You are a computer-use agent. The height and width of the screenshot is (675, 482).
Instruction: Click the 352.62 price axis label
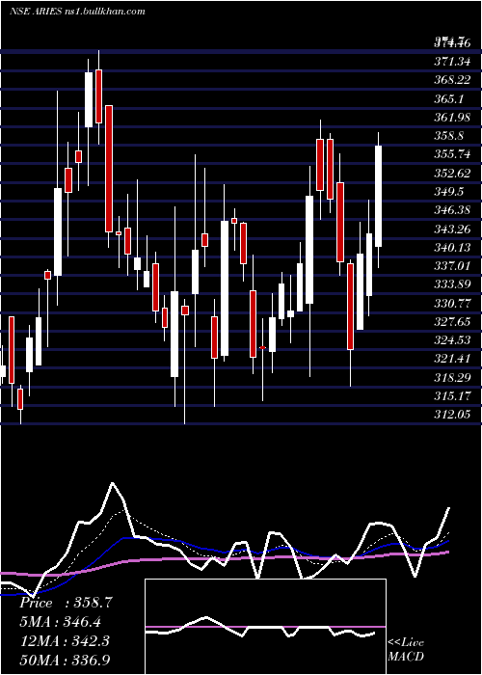(452, 173)
